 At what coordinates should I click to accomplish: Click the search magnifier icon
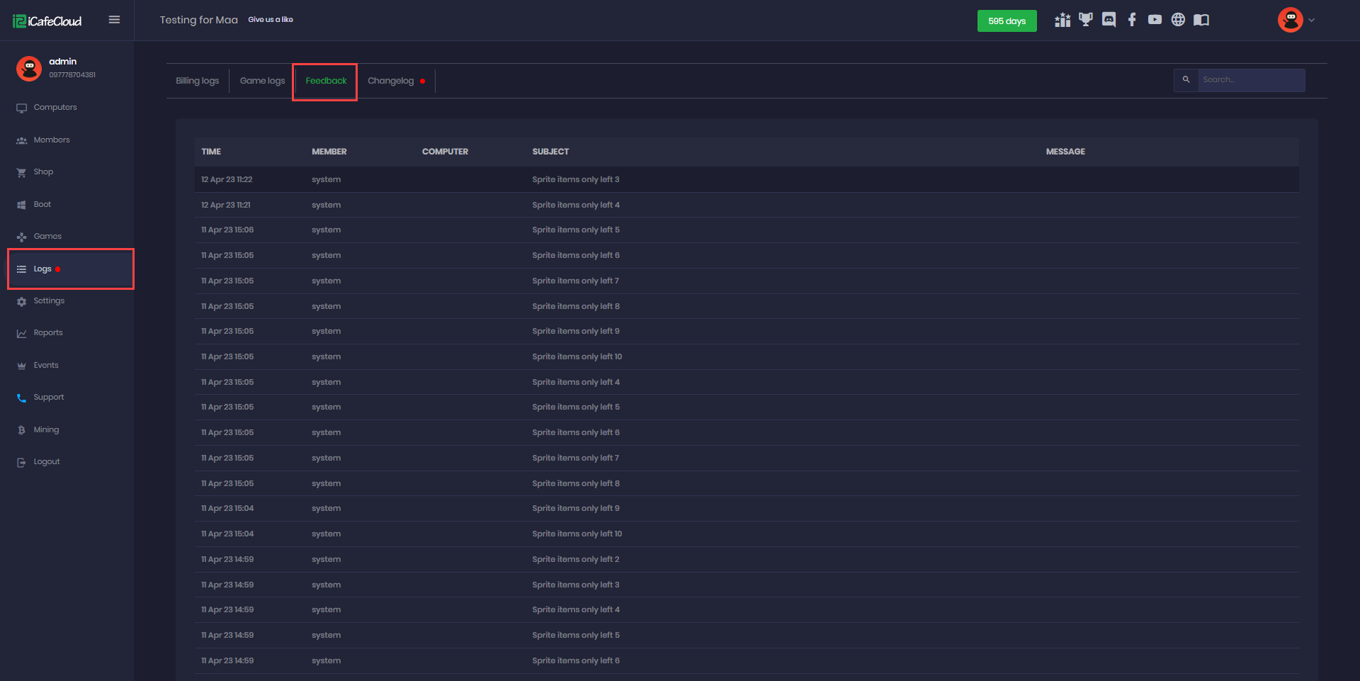[x=1186, y=80]
